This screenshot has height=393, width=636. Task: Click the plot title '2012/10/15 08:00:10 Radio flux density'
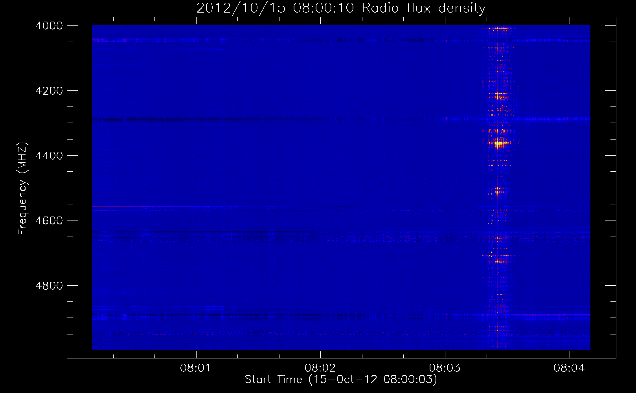click(x=341, y=8)
